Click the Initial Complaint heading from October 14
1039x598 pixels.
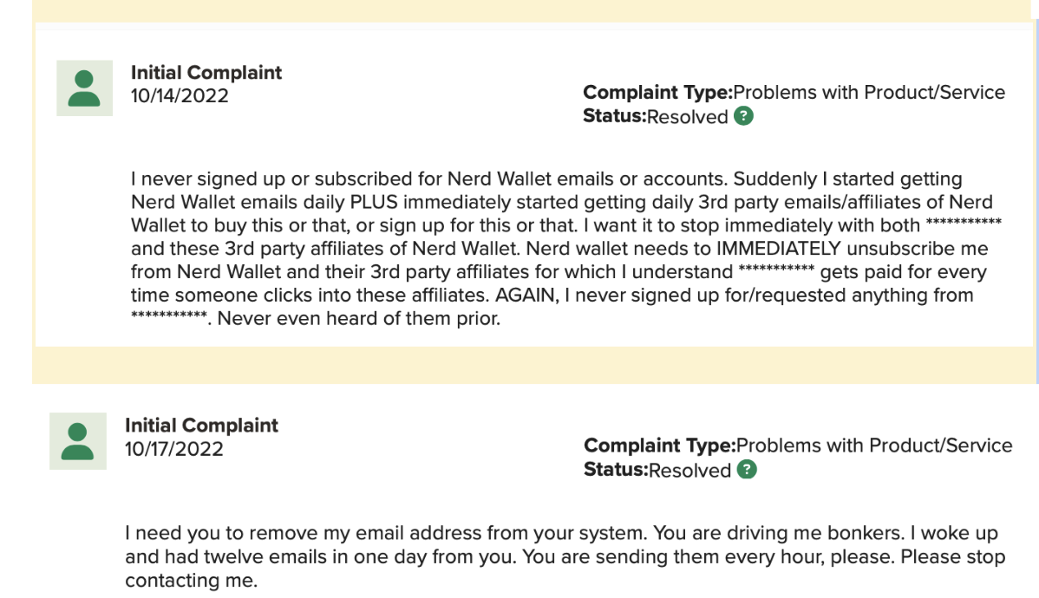[x=206, y=73]
